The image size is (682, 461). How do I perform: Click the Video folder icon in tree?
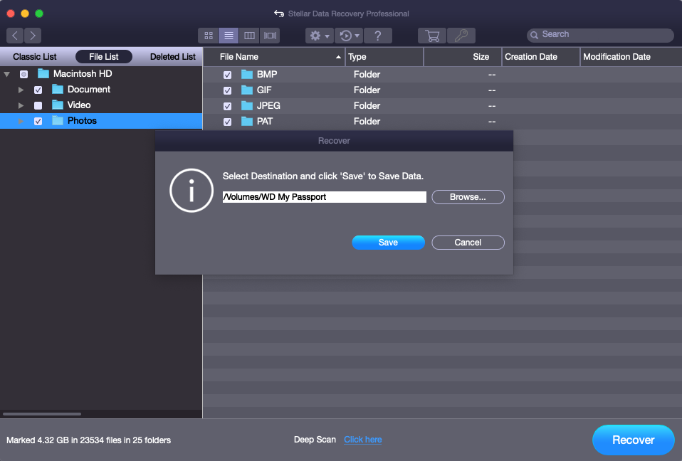pos(58,105)
